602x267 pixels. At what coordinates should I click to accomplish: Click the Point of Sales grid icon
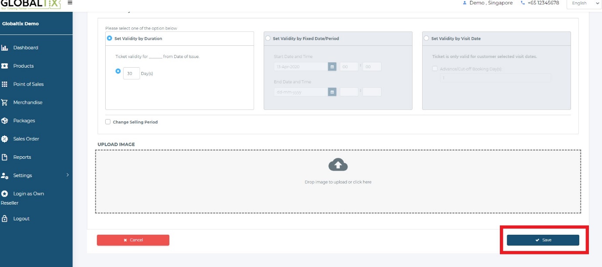(x=5, y=84)
